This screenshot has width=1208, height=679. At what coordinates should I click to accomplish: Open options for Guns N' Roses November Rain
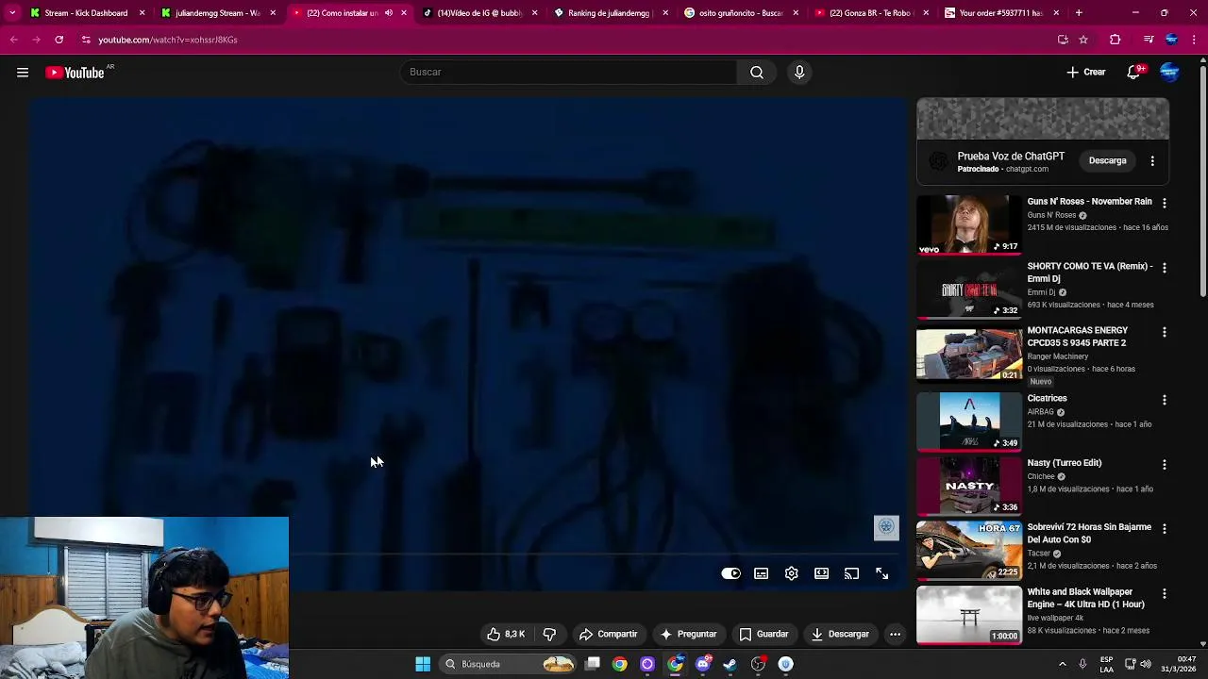1164,203
